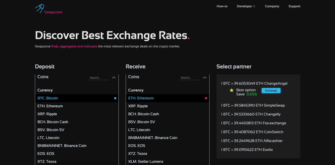Select BCH. Bitcoin Cash in Deposit list
The width and height of the screenshot is (335, 165).
[77, 122]
